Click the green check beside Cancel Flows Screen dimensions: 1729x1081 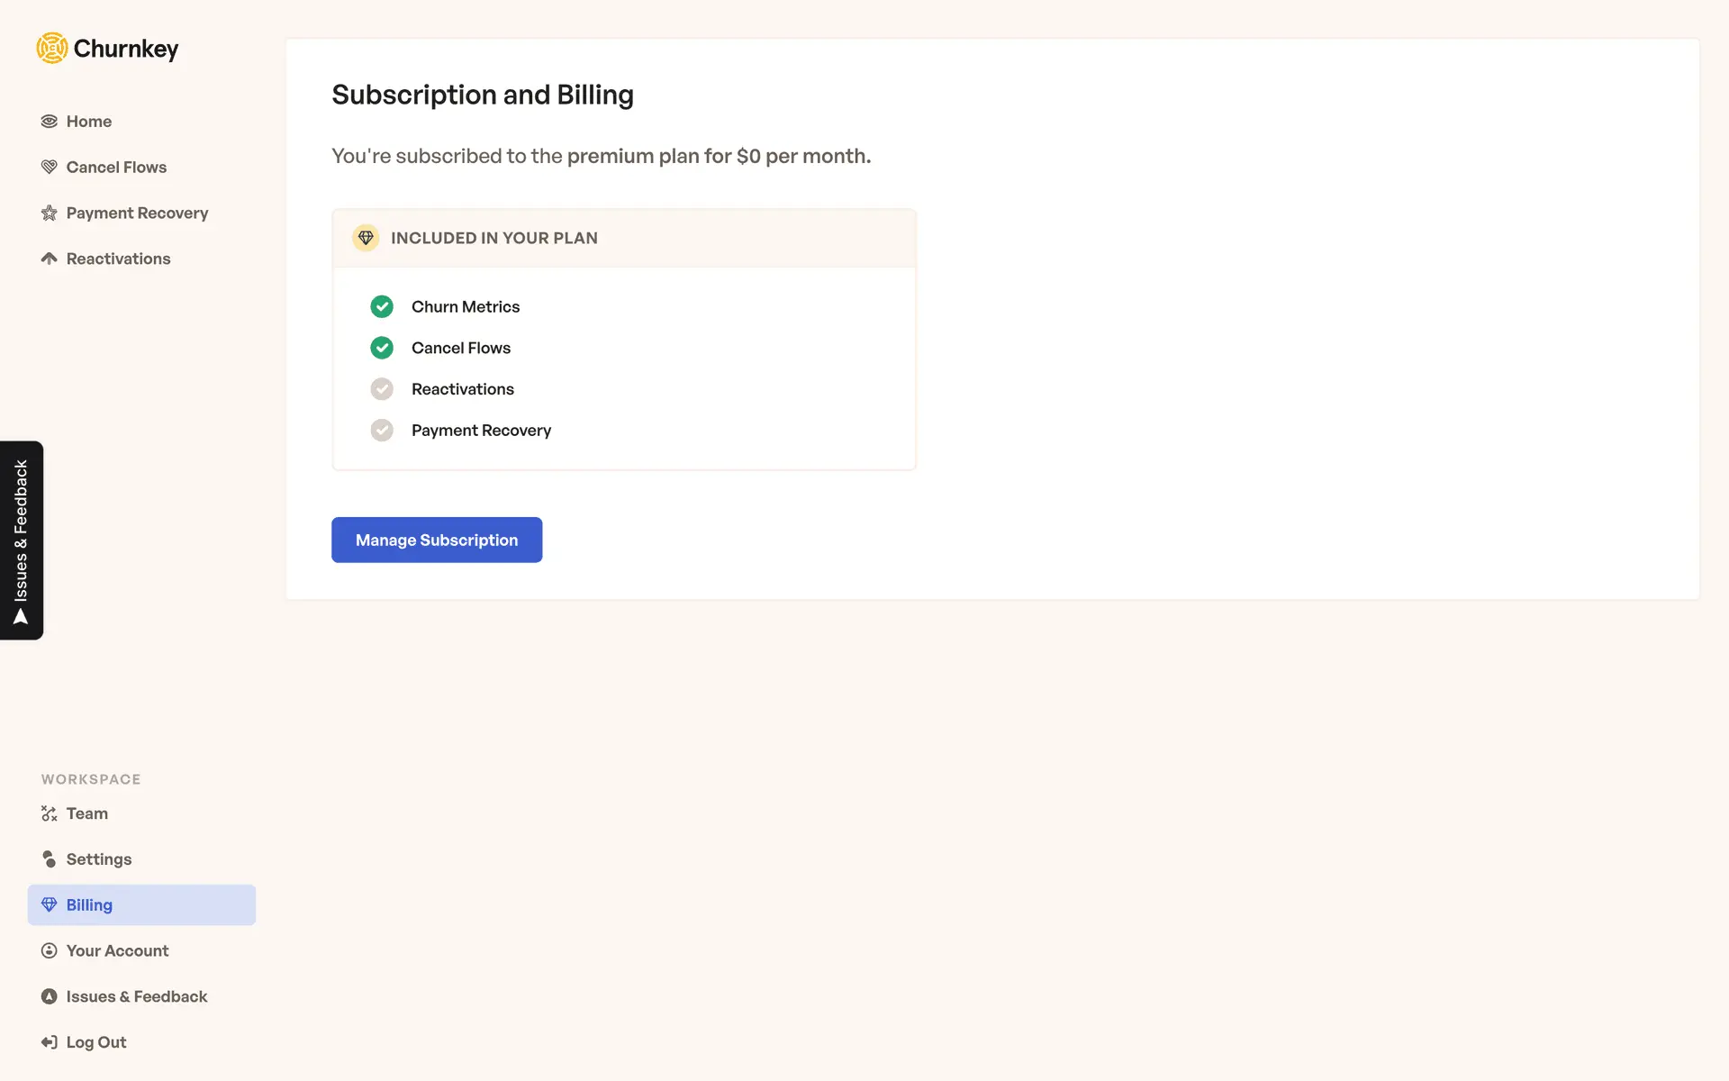382,348
